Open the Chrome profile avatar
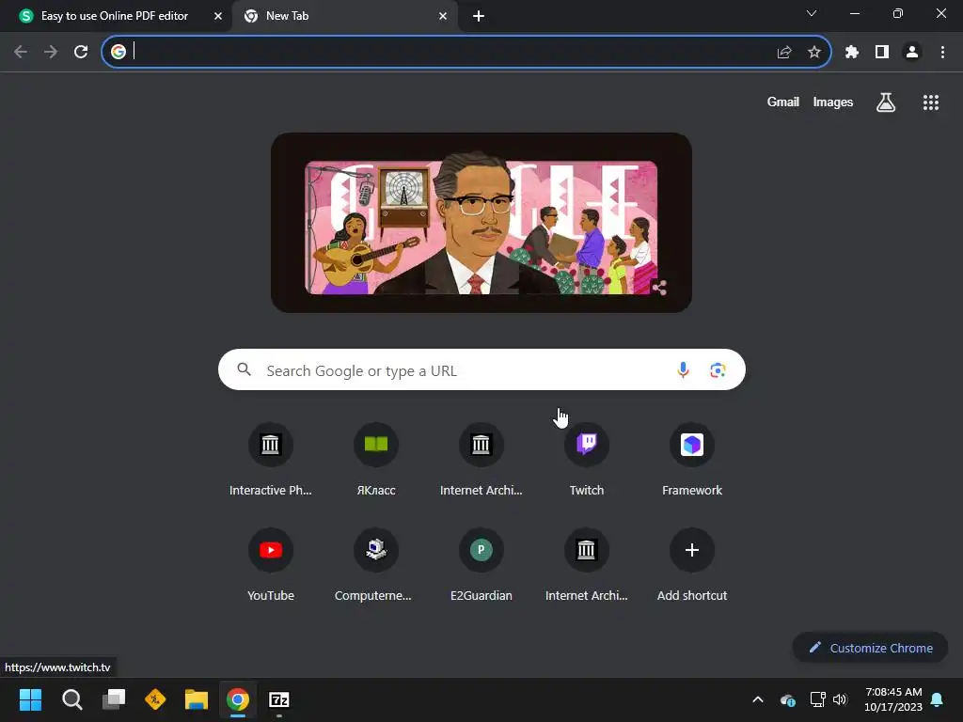Viewport: 963px width, 722px height. tap(912, 53)
